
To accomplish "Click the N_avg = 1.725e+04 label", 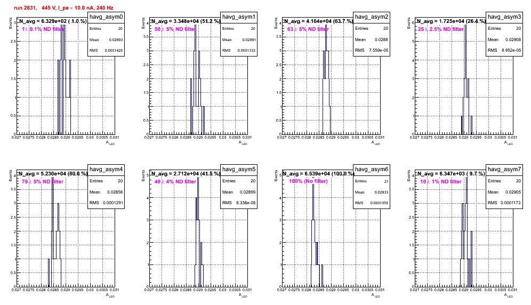I will (x=451, y=21).
